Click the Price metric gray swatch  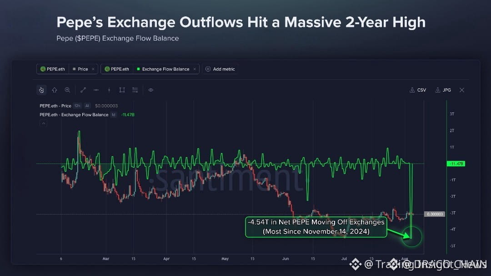click(74, 69)
